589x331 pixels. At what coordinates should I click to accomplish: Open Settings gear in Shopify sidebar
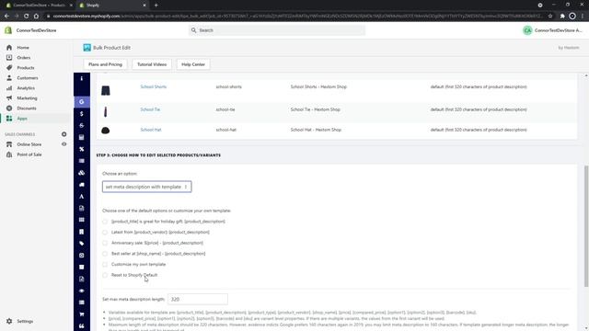click(9, 321)
